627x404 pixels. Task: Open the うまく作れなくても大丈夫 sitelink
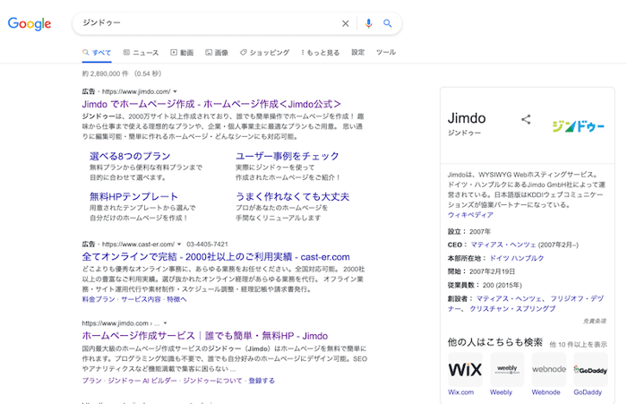click(292, 196)
